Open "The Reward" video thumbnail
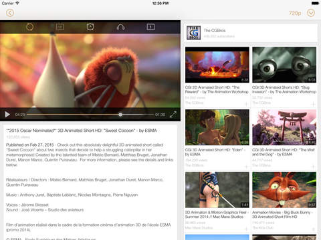The image size is (321, 240). (x=217, y=65)
